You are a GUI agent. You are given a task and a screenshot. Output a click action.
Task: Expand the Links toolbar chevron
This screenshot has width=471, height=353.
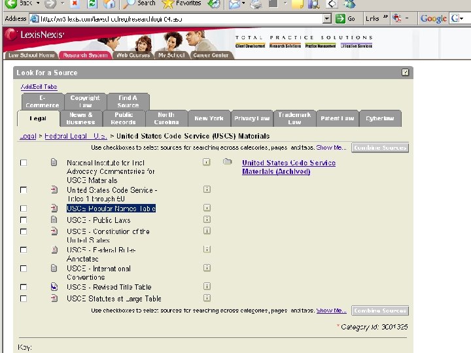coord(386,16)
